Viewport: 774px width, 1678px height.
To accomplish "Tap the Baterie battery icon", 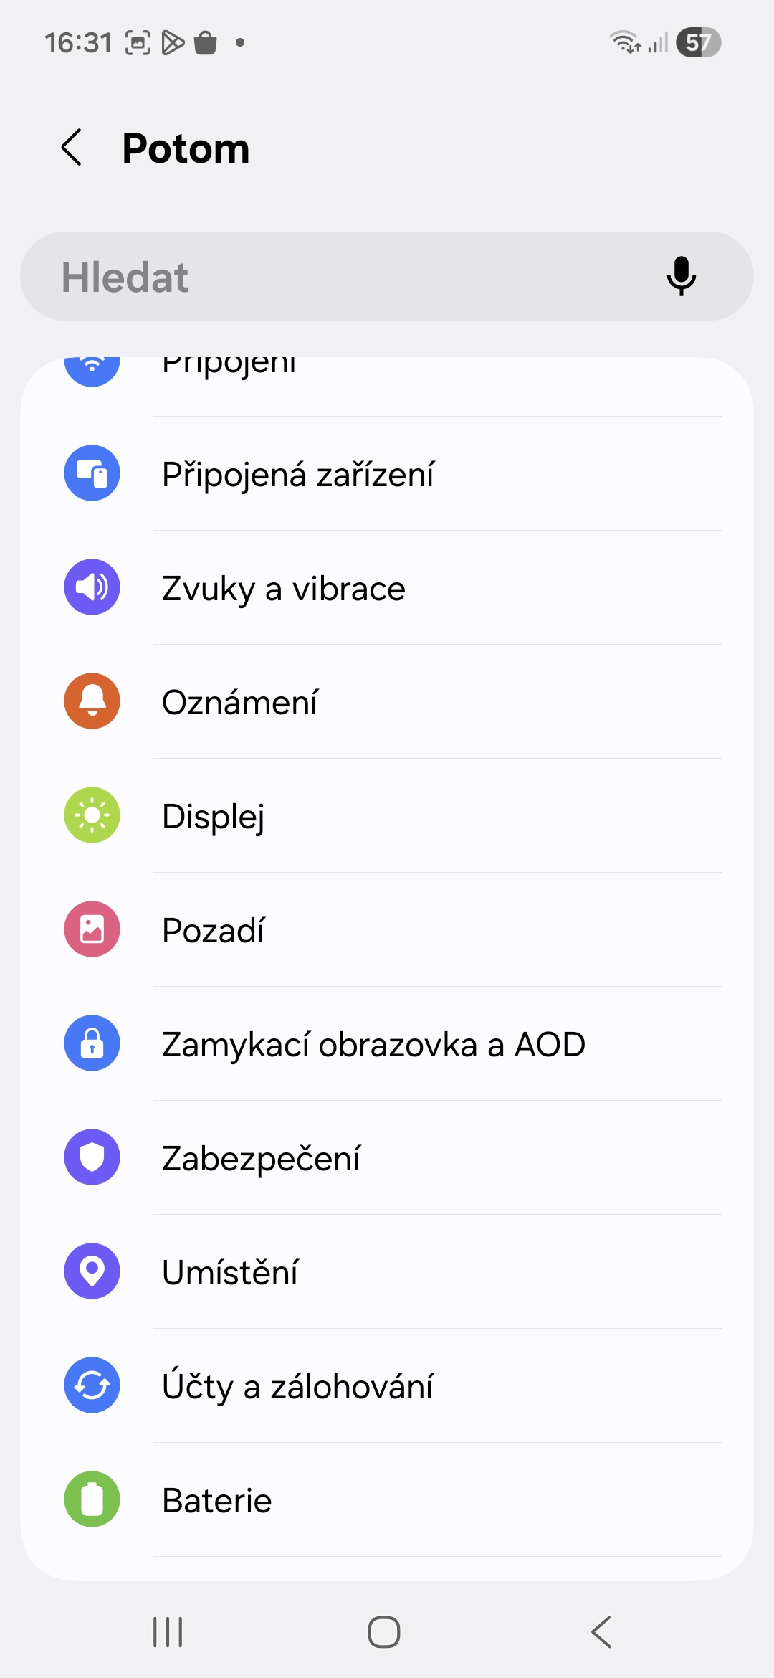I will point(92,1499).
